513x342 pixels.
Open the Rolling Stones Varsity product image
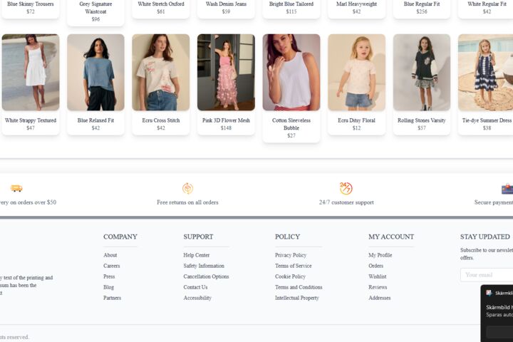click(x=422, y=73)
